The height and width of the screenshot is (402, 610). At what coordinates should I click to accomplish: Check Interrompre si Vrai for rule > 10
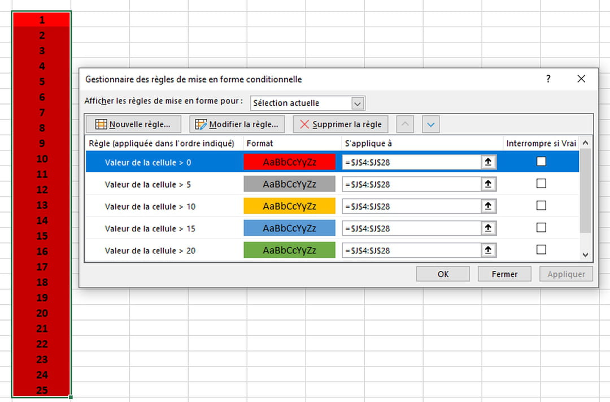pos(541,205)
